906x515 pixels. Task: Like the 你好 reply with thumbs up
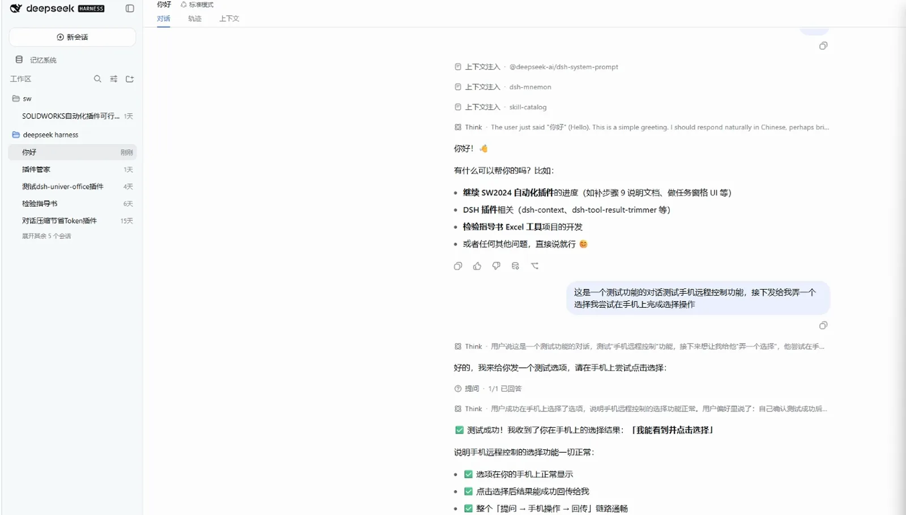coord(477,266)
